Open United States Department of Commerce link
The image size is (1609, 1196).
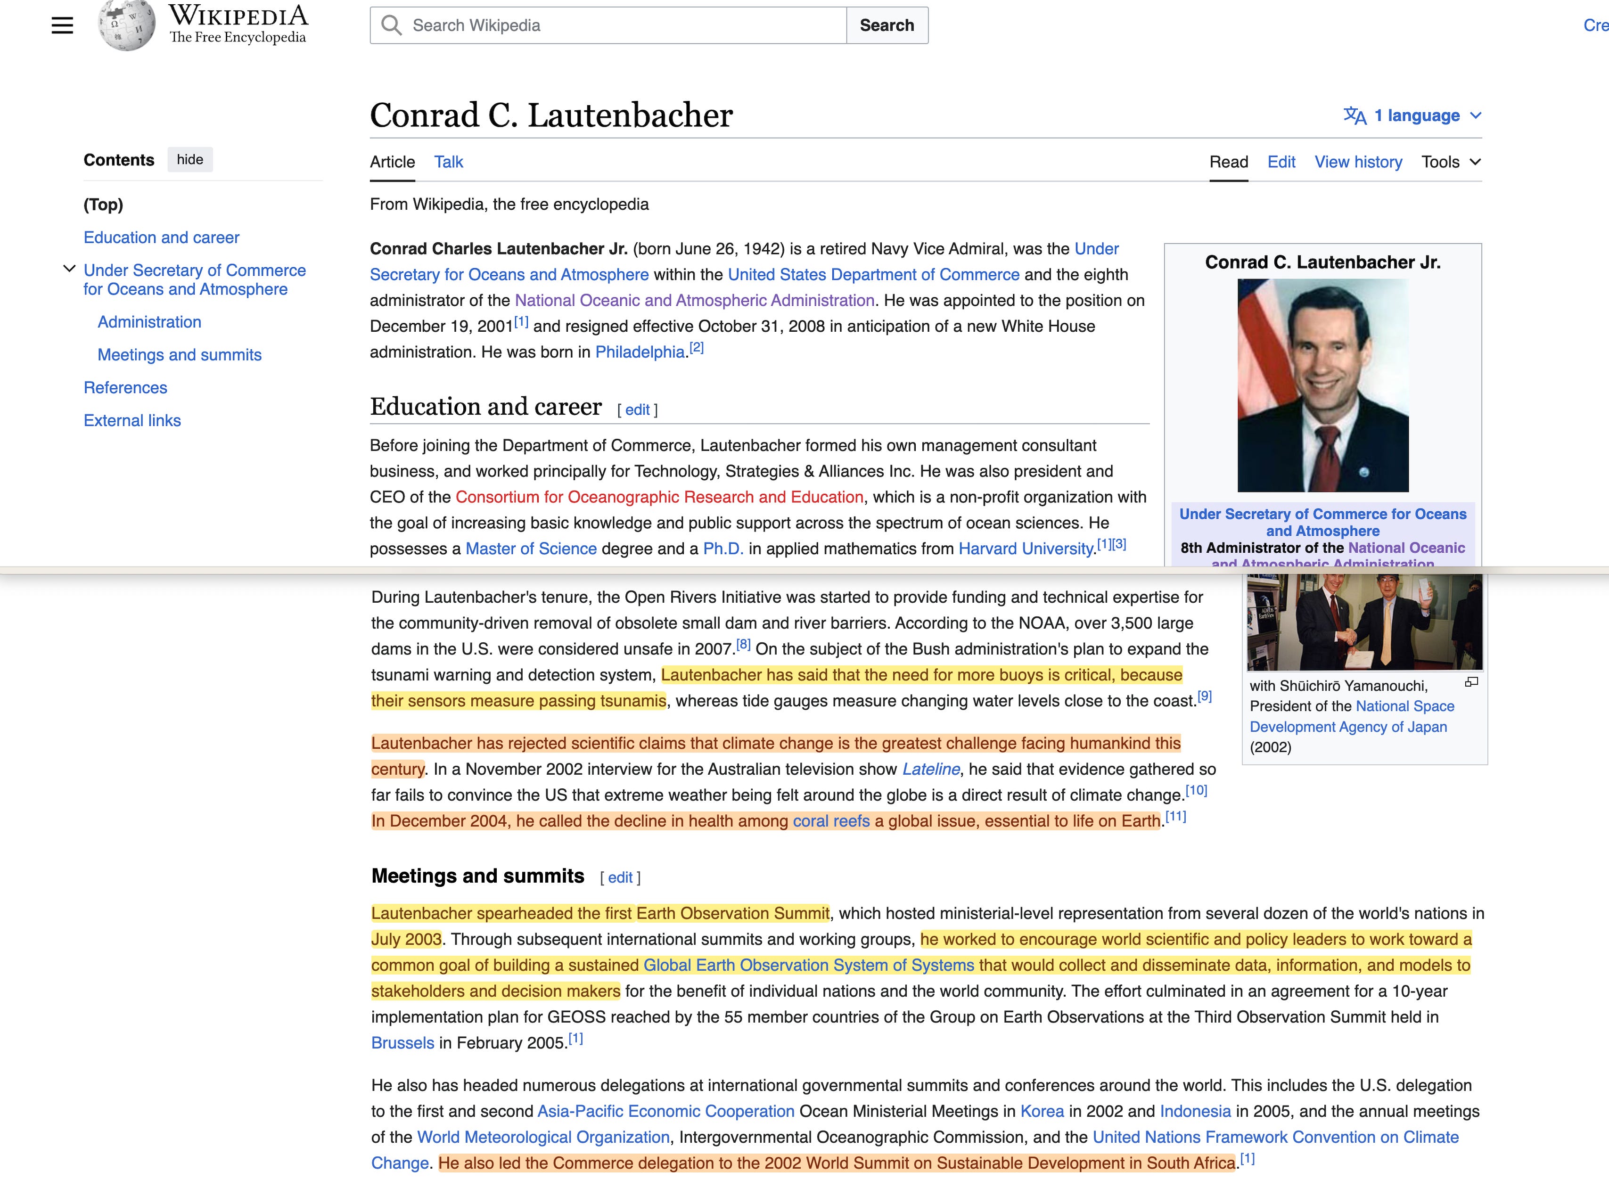pyautogui.click(x=873, y=275)
